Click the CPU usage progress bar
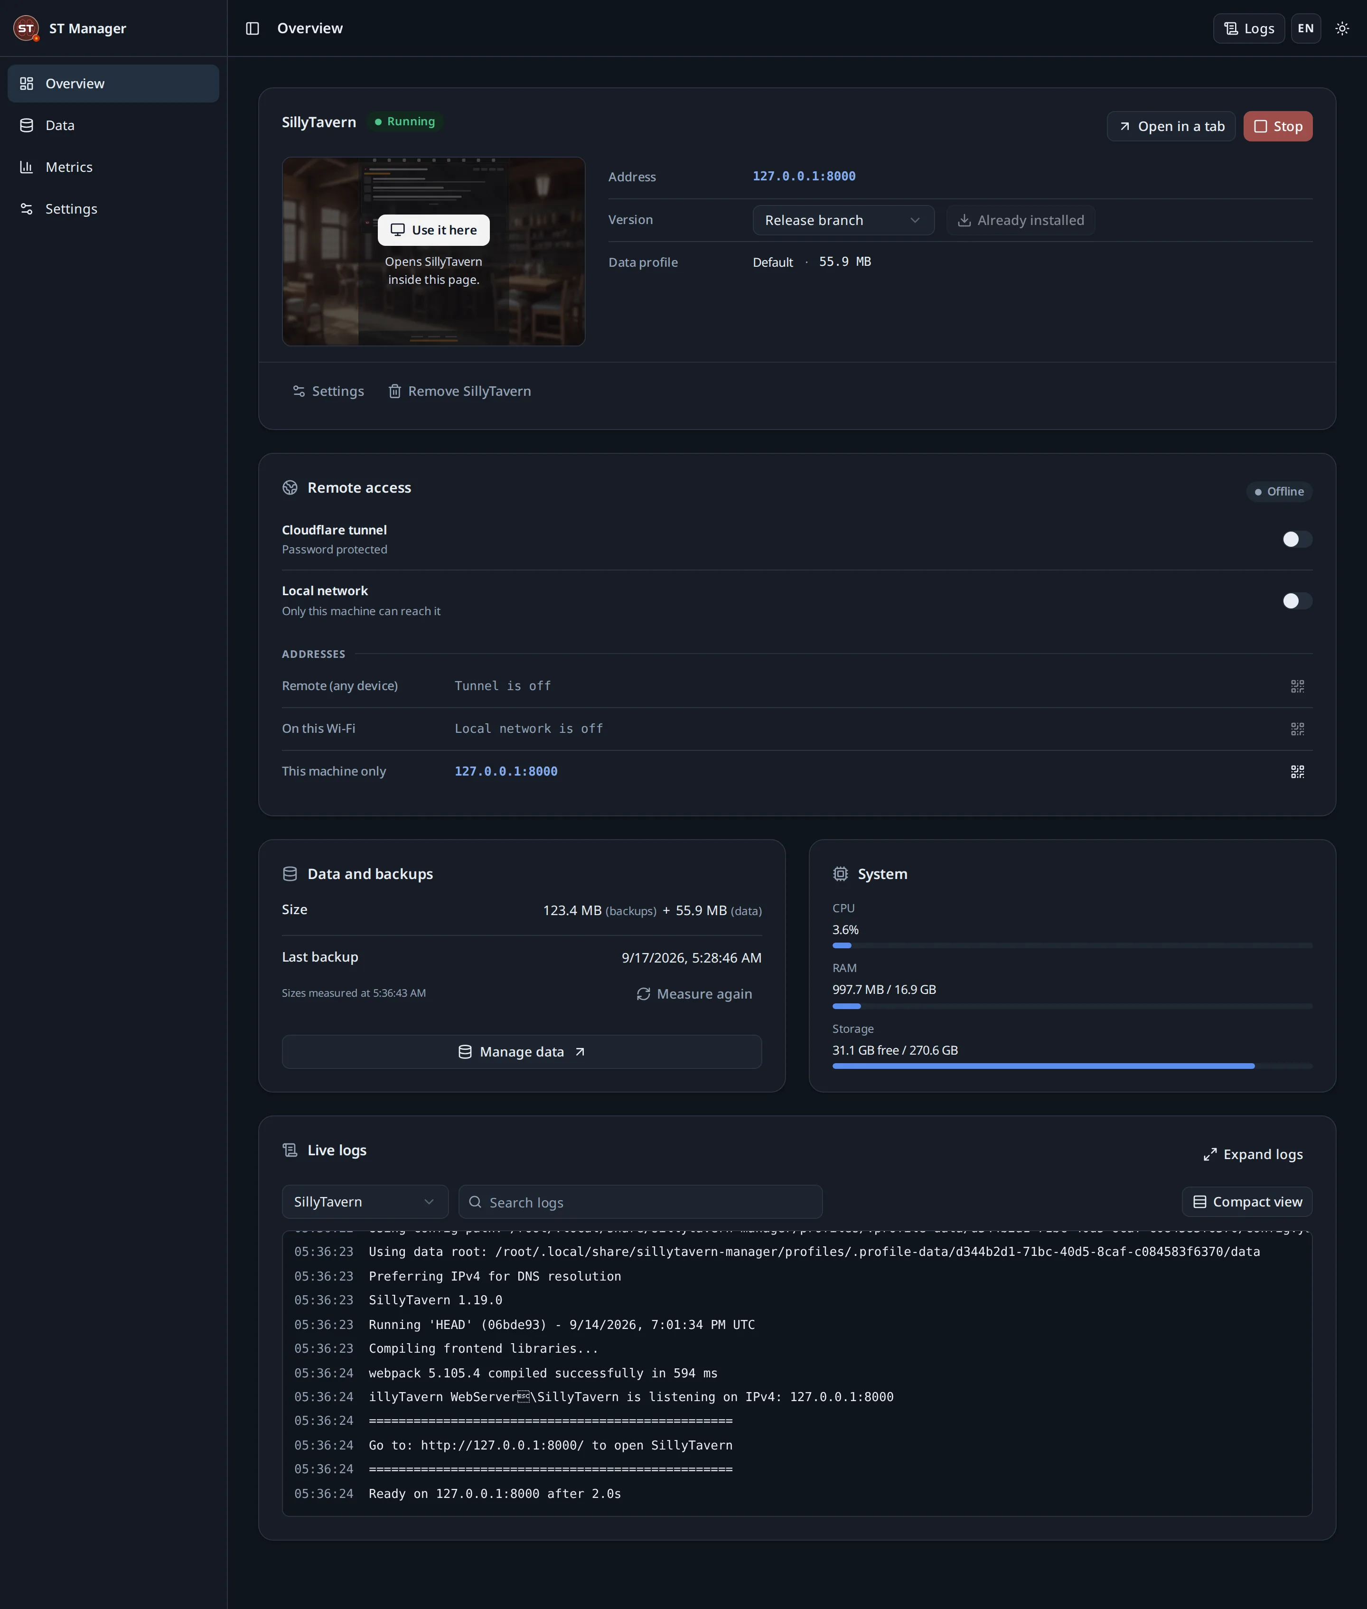 tap(1072, 946)
